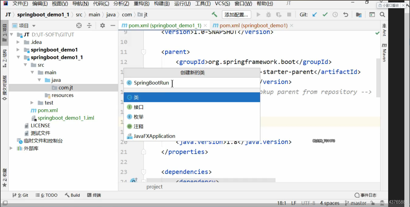Open the File menu
410x207 pixels.
coord(20,3)
